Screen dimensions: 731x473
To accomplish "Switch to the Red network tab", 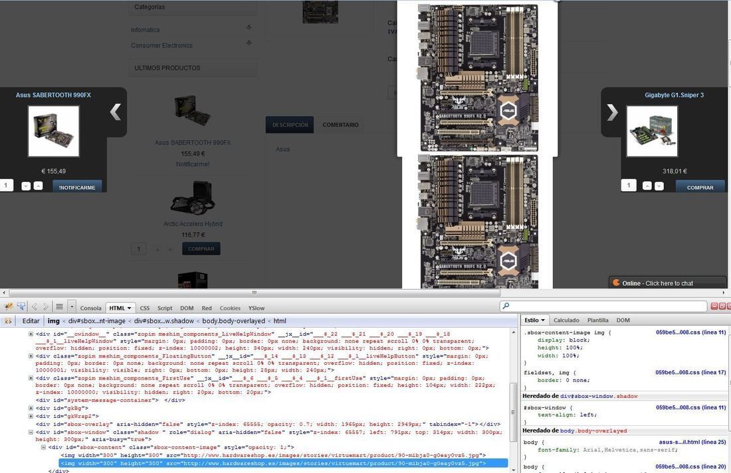I will click(207, 308).
